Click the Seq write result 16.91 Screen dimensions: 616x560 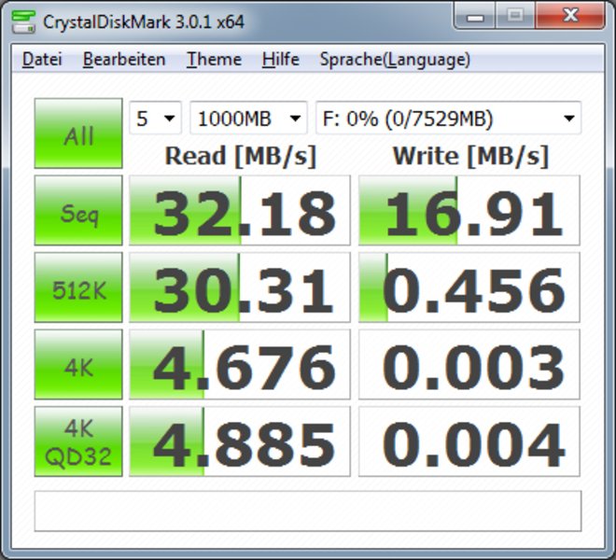(469, 210)
